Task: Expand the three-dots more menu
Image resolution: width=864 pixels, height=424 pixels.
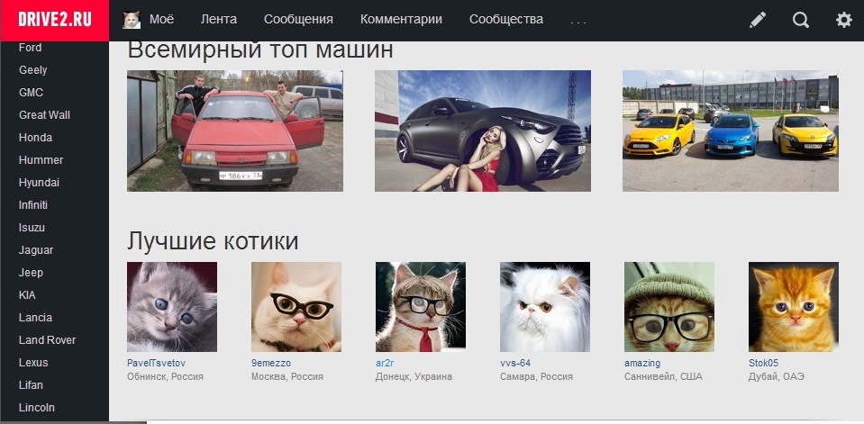Action: pos(578,23)
